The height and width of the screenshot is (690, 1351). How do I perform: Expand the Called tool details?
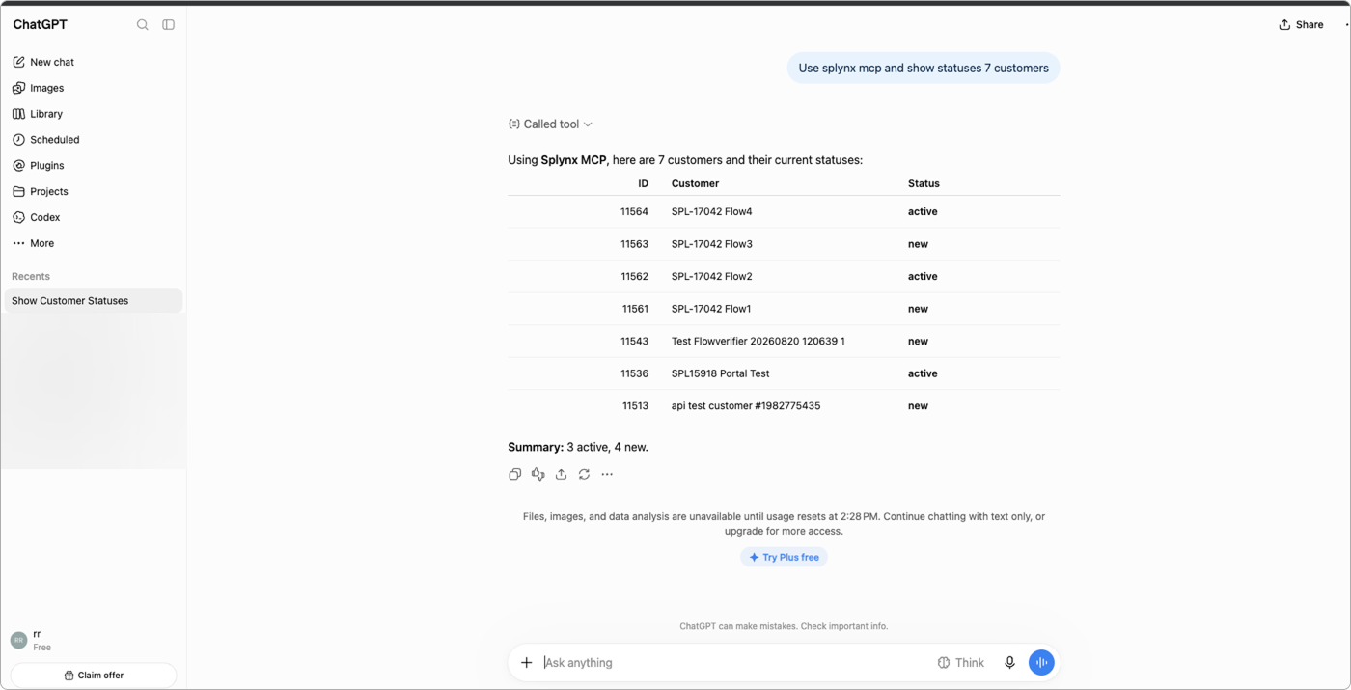(x=550, y=124)
